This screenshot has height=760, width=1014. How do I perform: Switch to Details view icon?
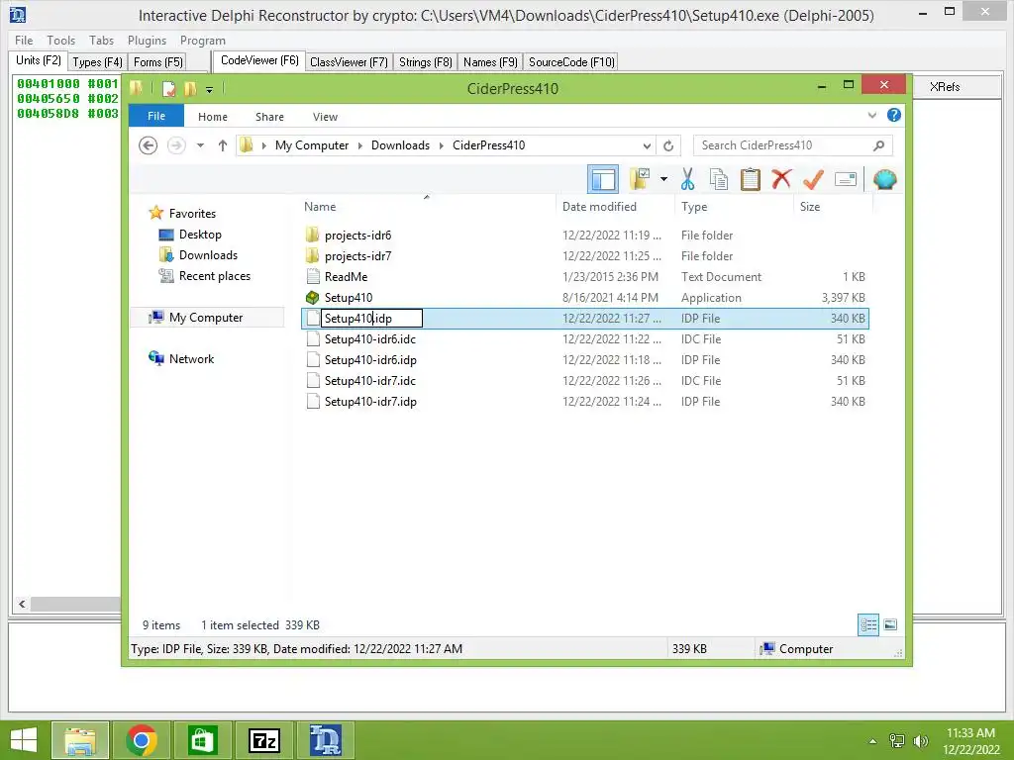pos(867,624)
